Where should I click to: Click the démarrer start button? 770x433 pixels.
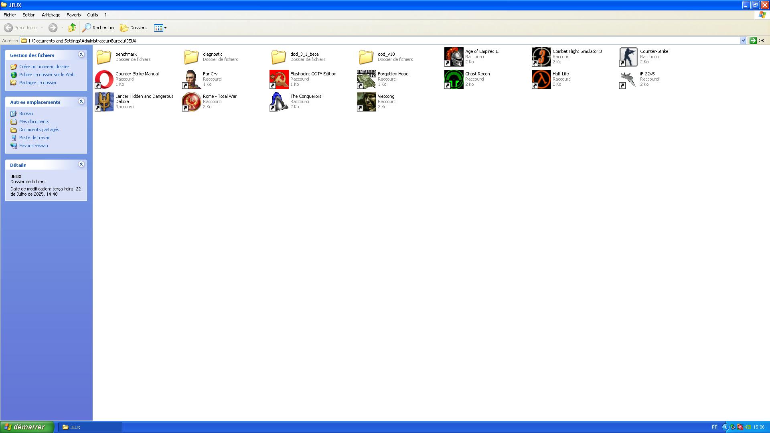[26, 427]
